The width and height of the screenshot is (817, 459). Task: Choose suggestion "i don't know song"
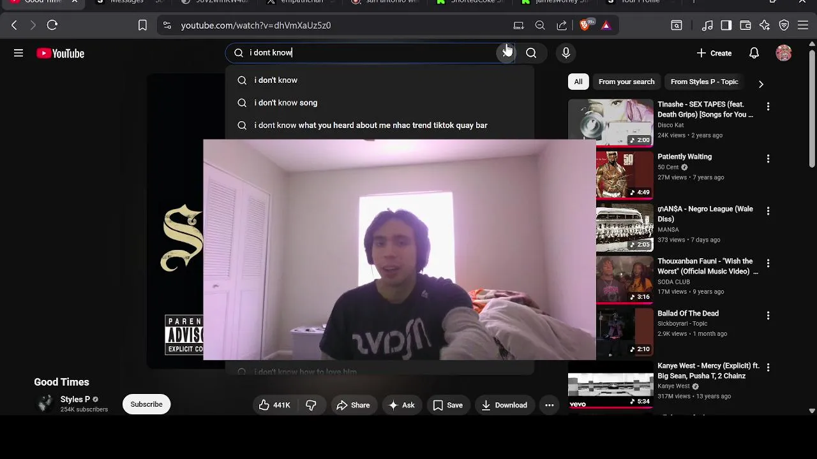tap(380, 103)
